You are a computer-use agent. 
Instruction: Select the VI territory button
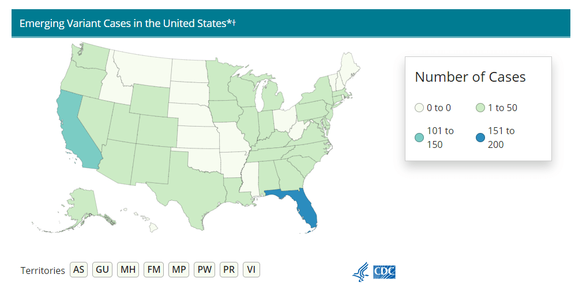click(x=251, y=269)
